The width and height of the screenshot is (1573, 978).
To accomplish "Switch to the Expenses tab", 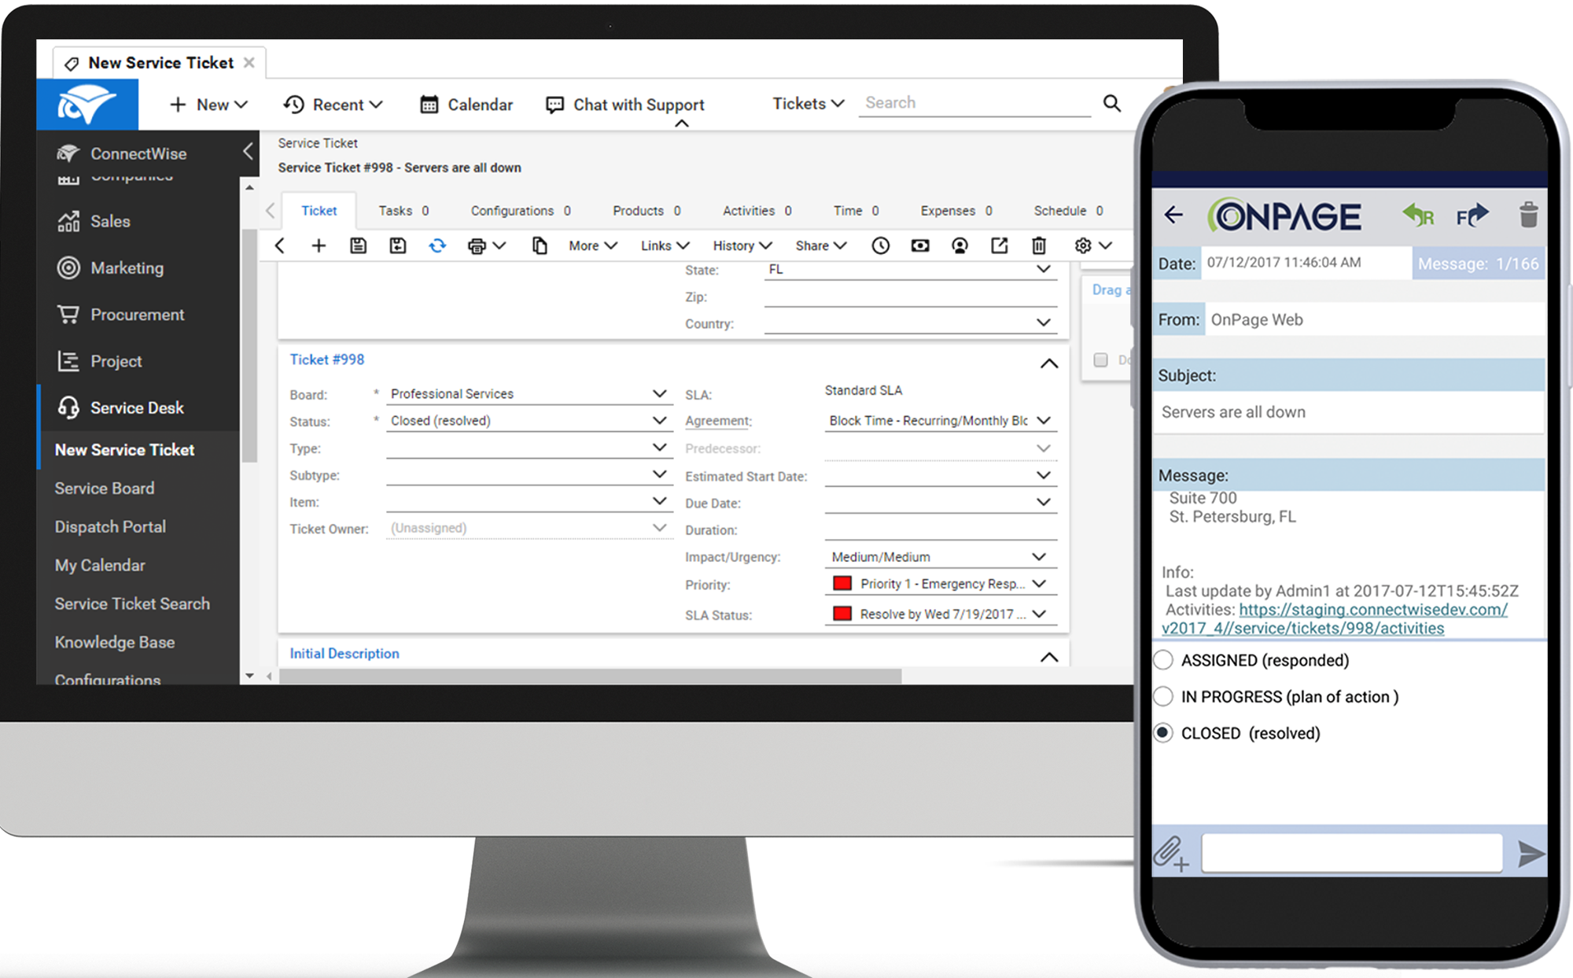I will tap(956, 211).
